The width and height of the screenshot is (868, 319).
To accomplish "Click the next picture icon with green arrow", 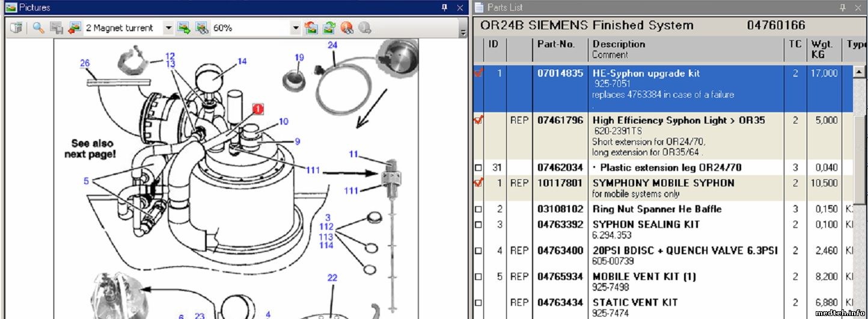I will pos(184,28).
